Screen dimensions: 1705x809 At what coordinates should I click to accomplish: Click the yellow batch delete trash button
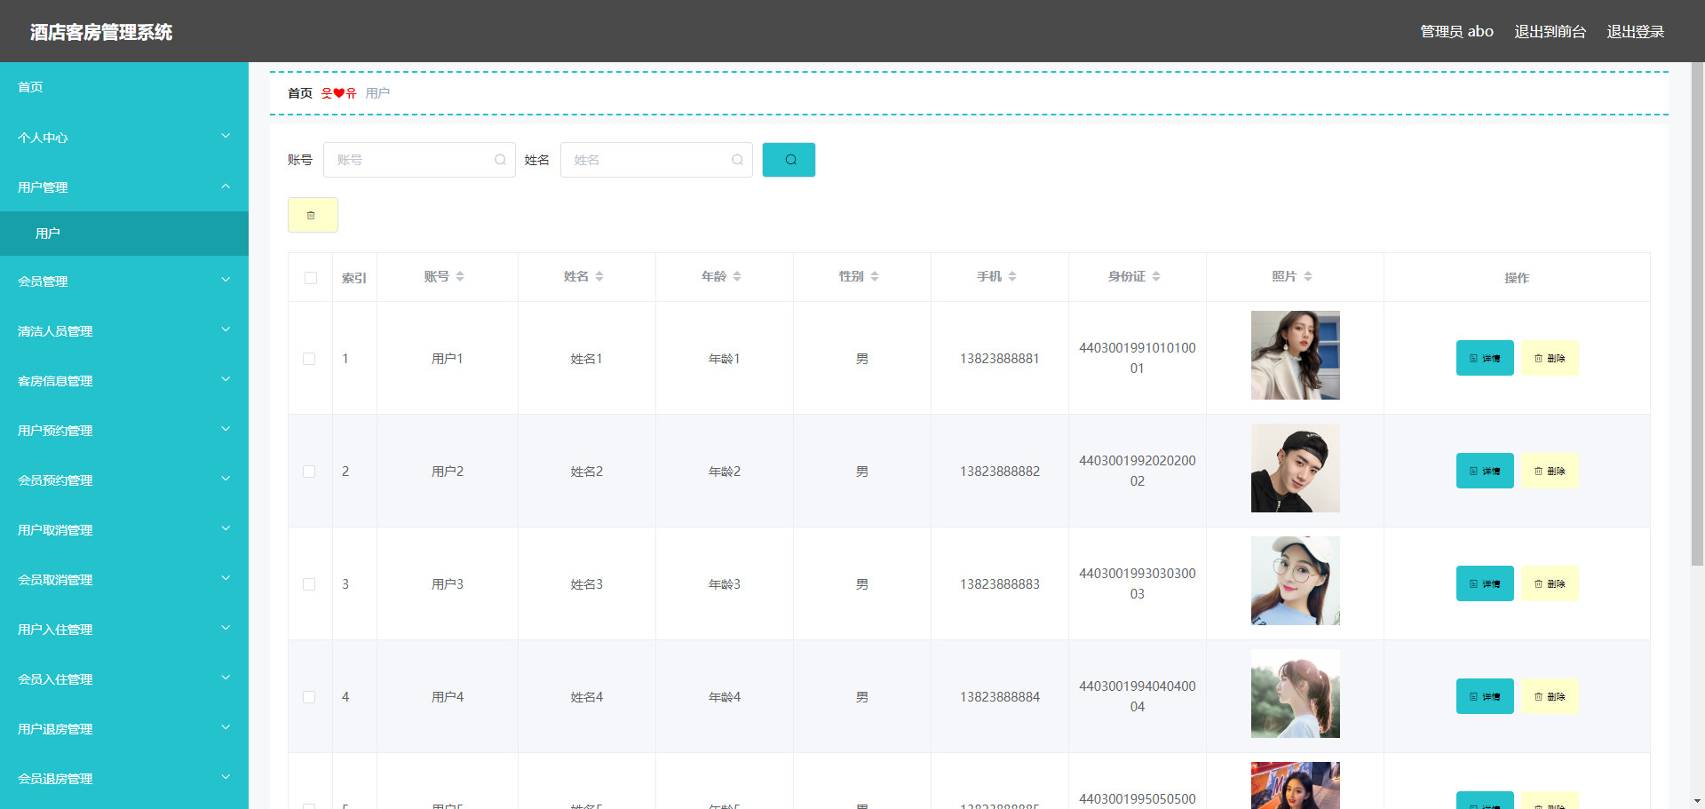coord(313,215)
